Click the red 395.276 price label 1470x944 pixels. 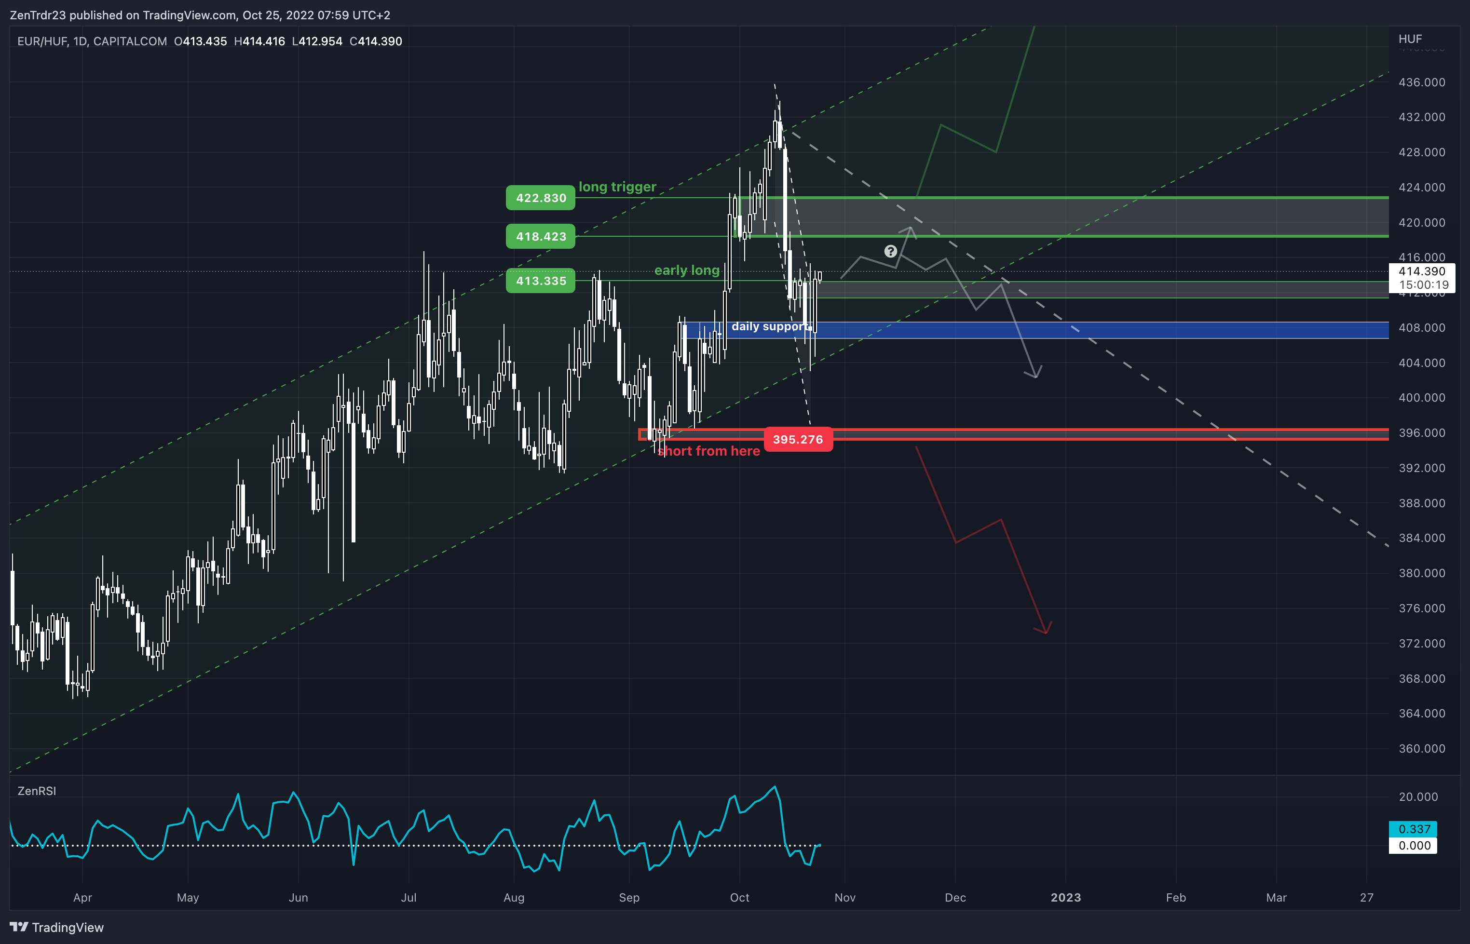click(798, 440)
